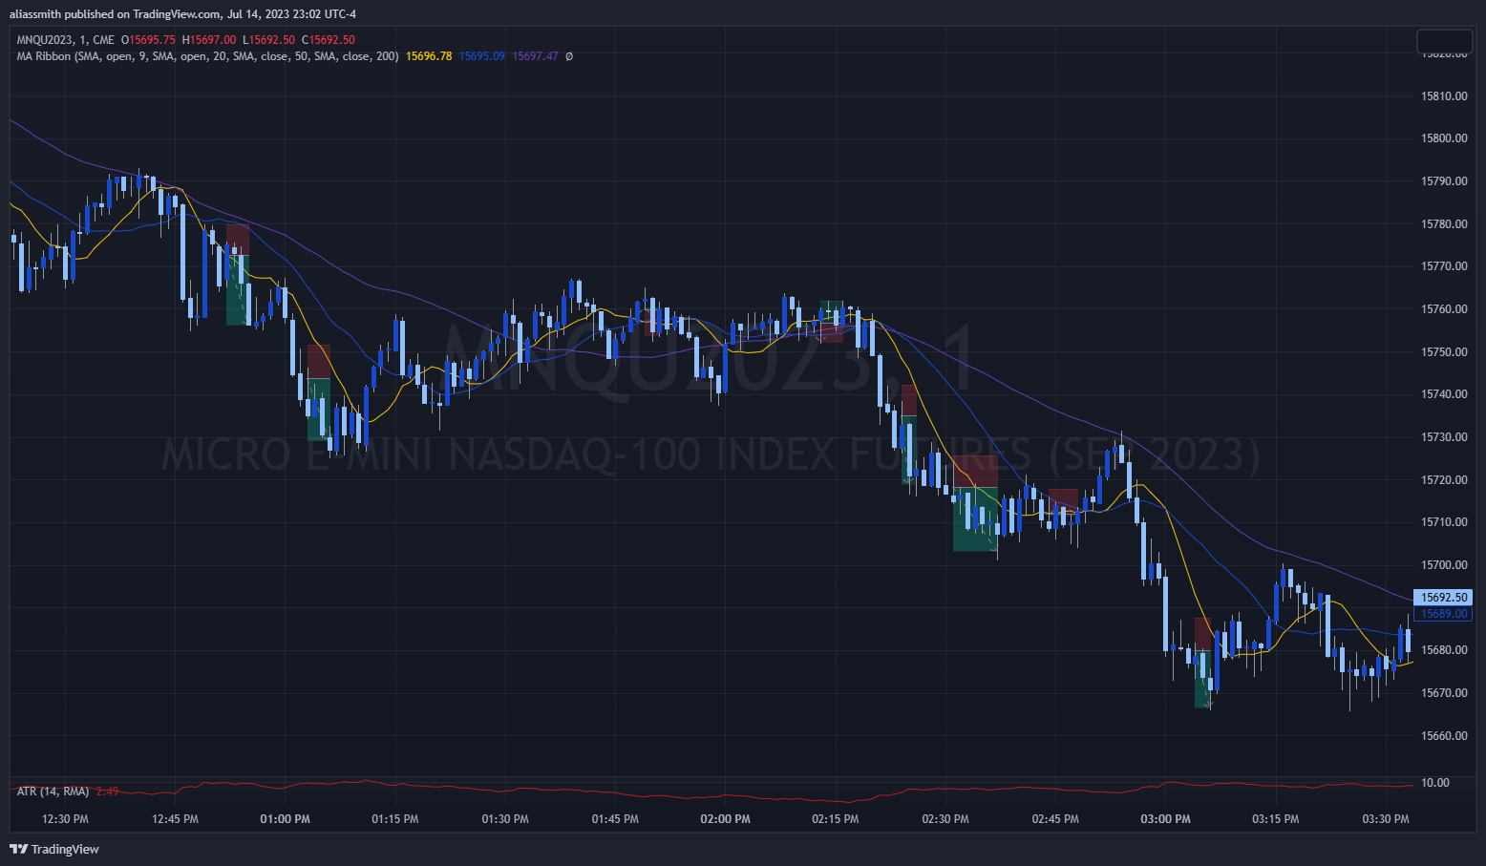Click the 01:00 PM time axis label
The height and width of the screenshot is (866, 1486).
286,819
